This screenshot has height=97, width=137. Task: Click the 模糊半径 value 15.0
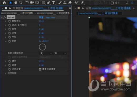tap(41, 21)
